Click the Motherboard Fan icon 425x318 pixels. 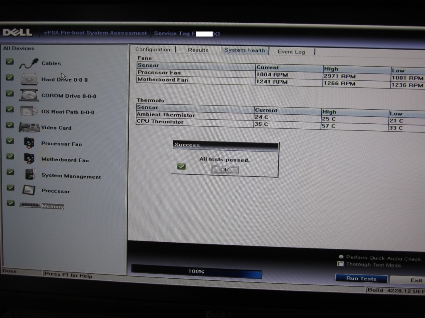tap(29, 159)
